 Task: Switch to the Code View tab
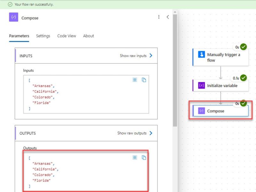tap(67, 36)
